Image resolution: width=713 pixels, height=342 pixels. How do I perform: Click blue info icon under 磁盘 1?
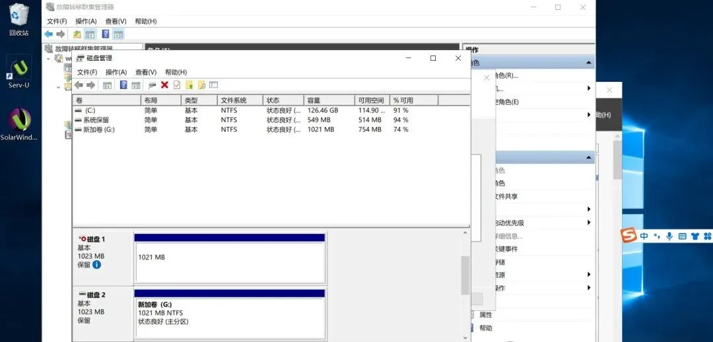click(96, 265)
